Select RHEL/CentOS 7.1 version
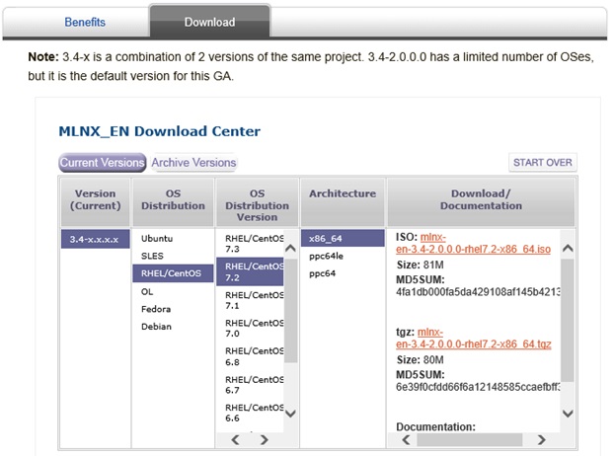This screenshot has width=615, height=456. 250,300
